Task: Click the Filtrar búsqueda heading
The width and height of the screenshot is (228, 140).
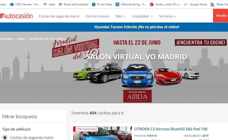Action: tap(19, 117)
